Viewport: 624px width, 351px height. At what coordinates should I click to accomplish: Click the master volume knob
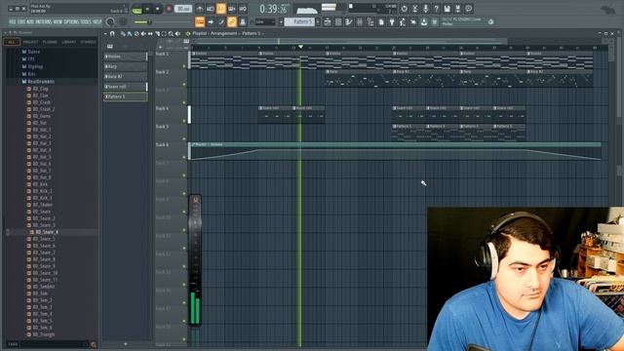[x=110, y=21]
